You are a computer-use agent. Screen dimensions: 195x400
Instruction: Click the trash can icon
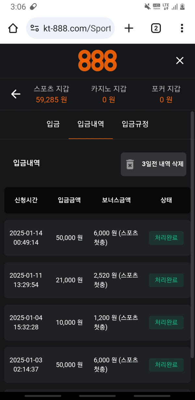pyautogui.click(x=130, y=164)
